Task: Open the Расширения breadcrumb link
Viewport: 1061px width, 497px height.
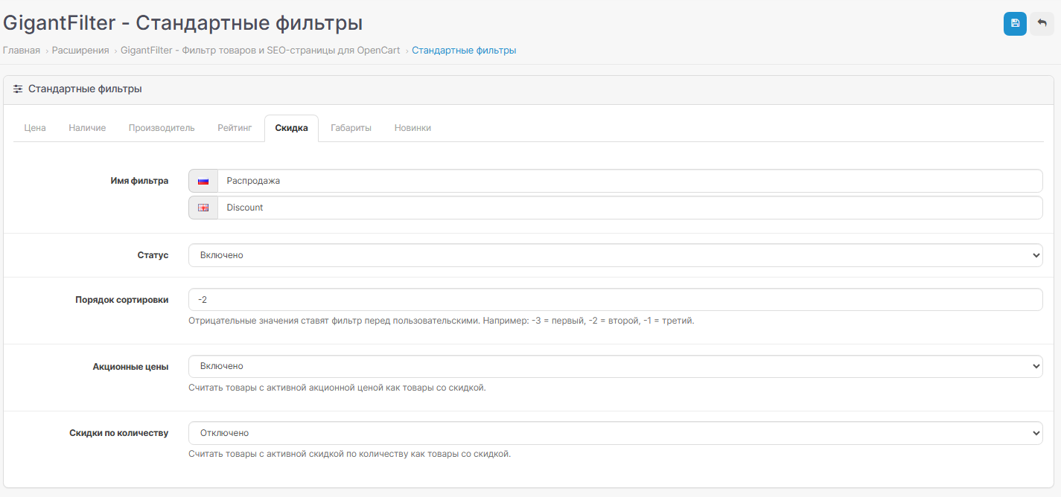Action: [80, 51]
